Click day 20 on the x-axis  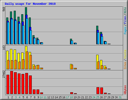pyautogui.click(x=79, y=97)
